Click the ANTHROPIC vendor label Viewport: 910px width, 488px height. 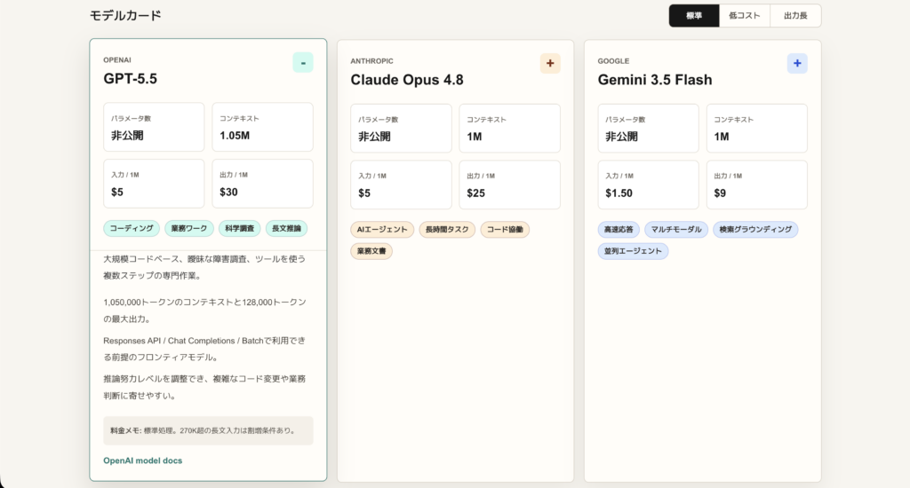pos(372,61)
